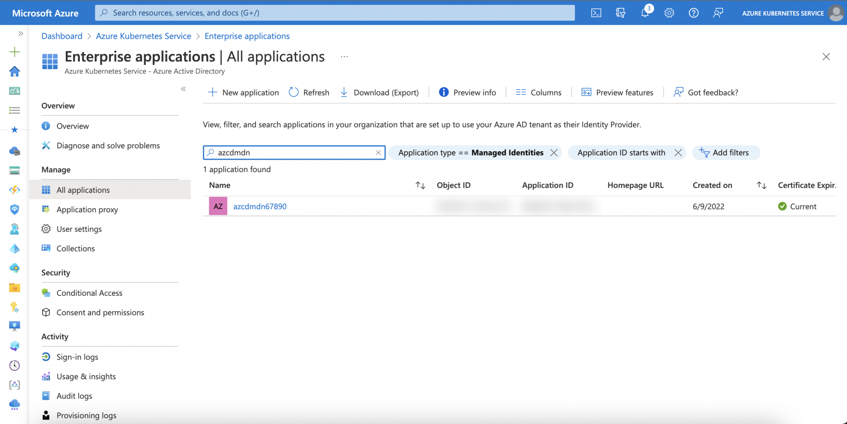Image resolution: width=847 pixels, height=424 pixels.
Task: Open Conditional Access under Security
Action: (x=89, y=292)
